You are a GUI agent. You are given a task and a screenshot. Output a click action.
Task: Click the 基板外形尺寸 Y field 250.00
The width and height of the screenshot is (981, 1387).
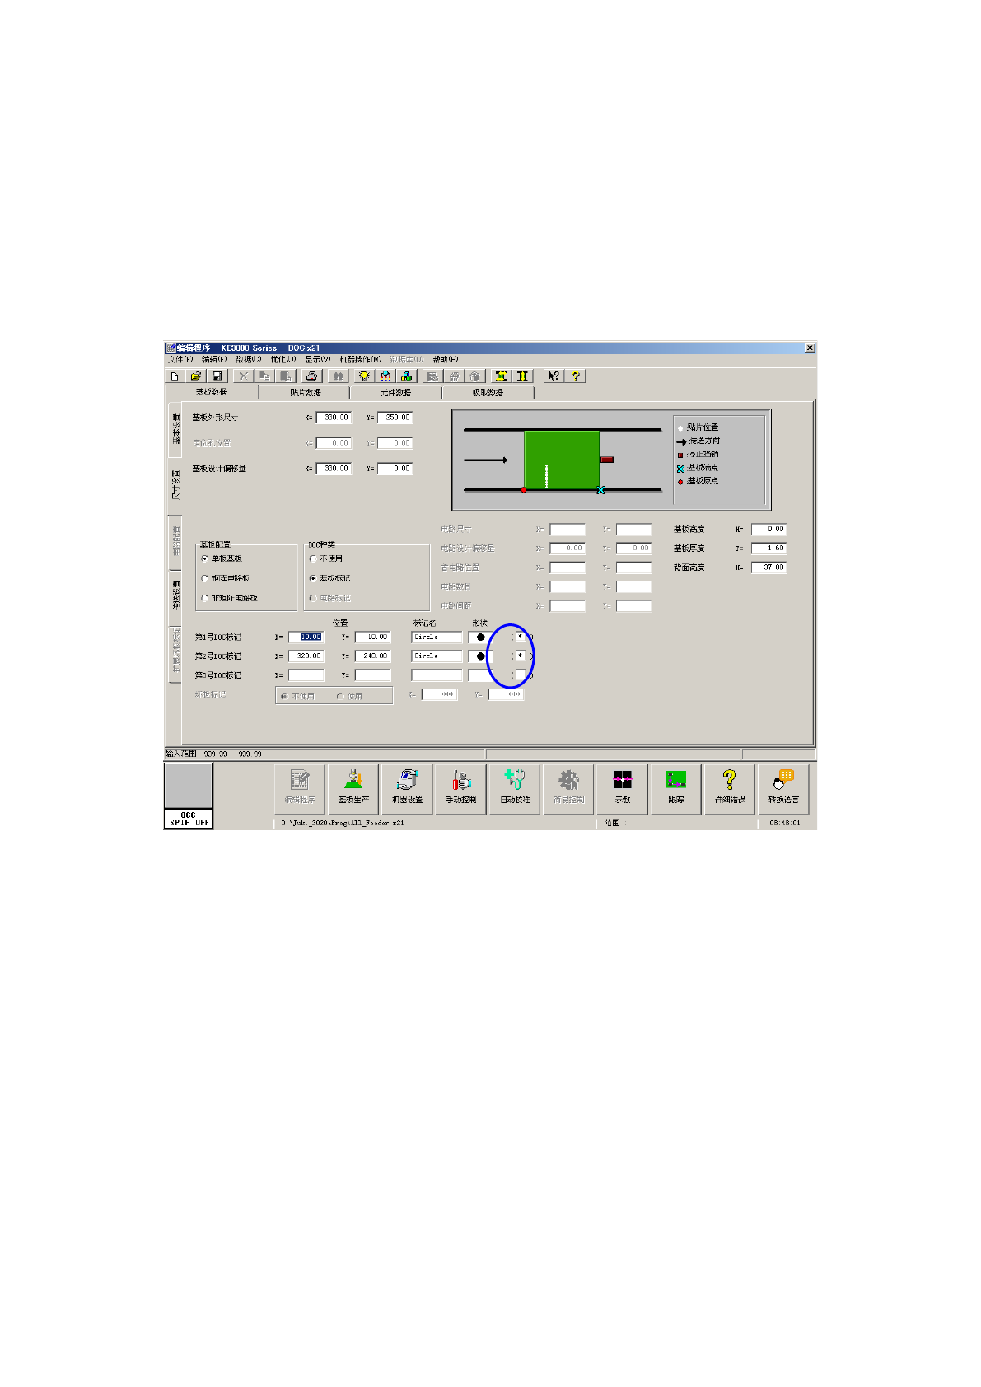tap(395, 418)
